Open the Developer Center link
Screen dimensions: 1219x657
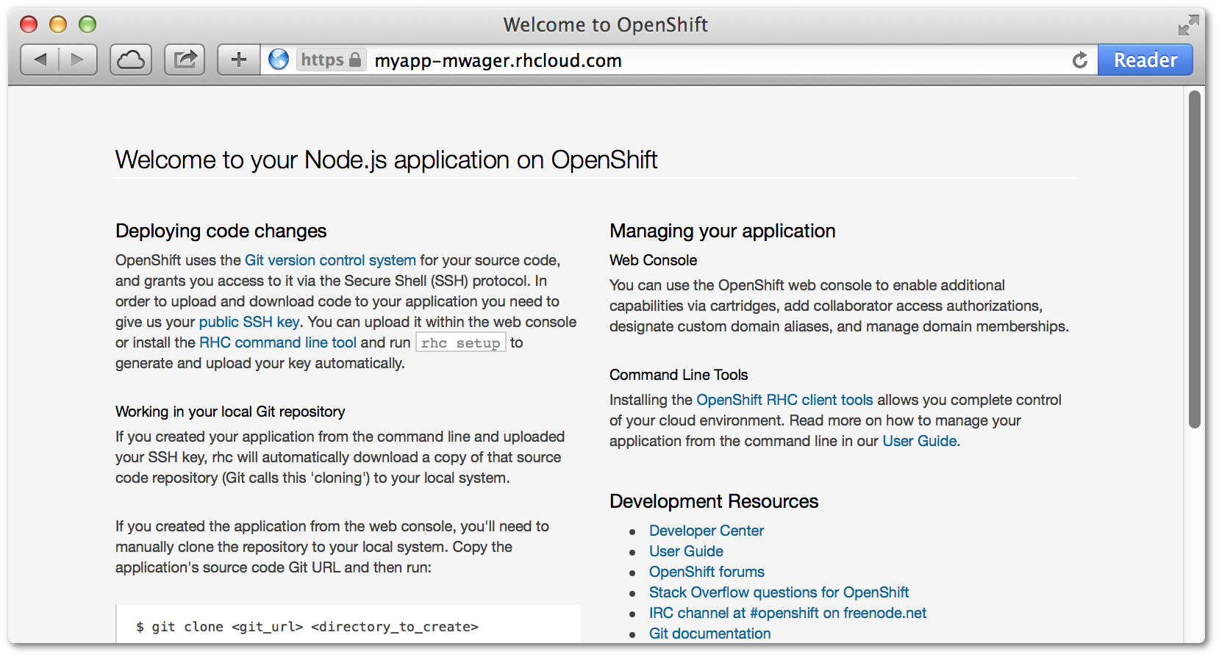point(707,531)
